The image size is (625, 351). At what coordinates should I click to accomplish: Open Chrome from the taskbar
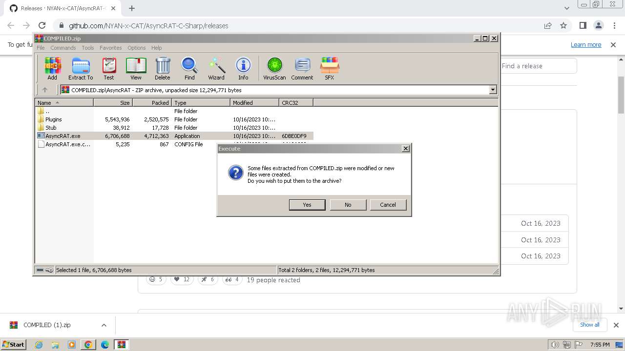coord(88,345)
